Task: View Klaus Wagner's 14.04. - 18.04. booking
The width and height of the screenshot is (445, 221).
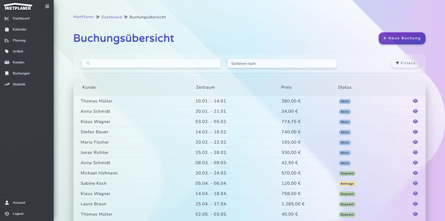Action: tap(415, 194)
